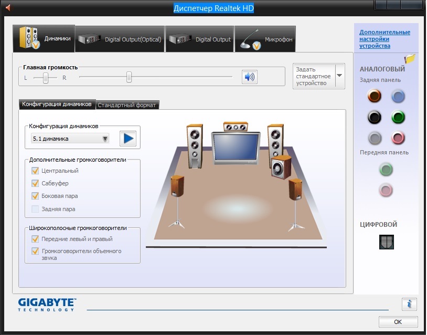Click the Диспетчер Realtek HD title text
The image size is (427, 335).
point(214,8)
